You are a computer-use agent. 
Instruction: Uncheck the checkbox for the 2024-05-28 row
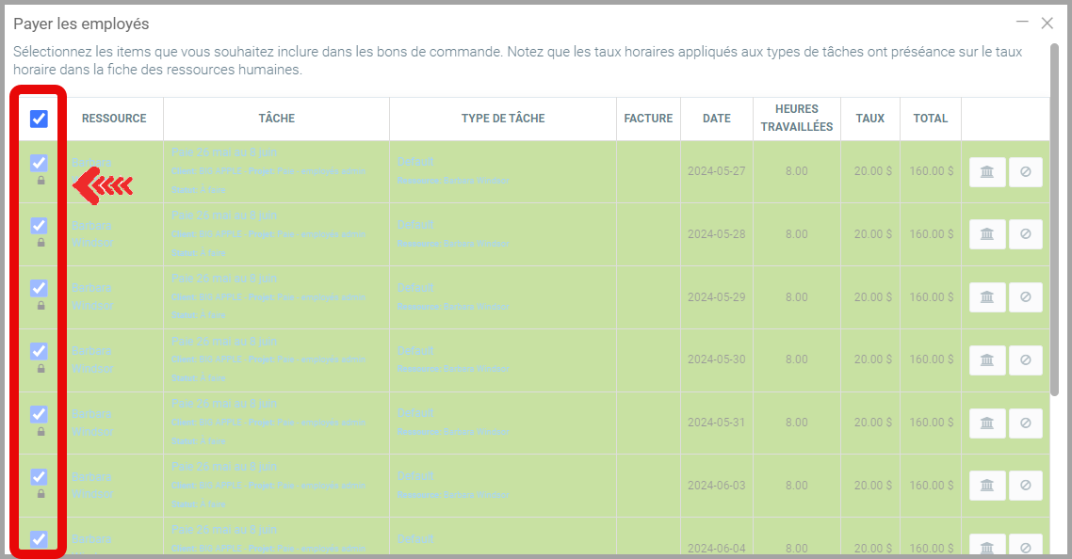(x=39, y=226)
